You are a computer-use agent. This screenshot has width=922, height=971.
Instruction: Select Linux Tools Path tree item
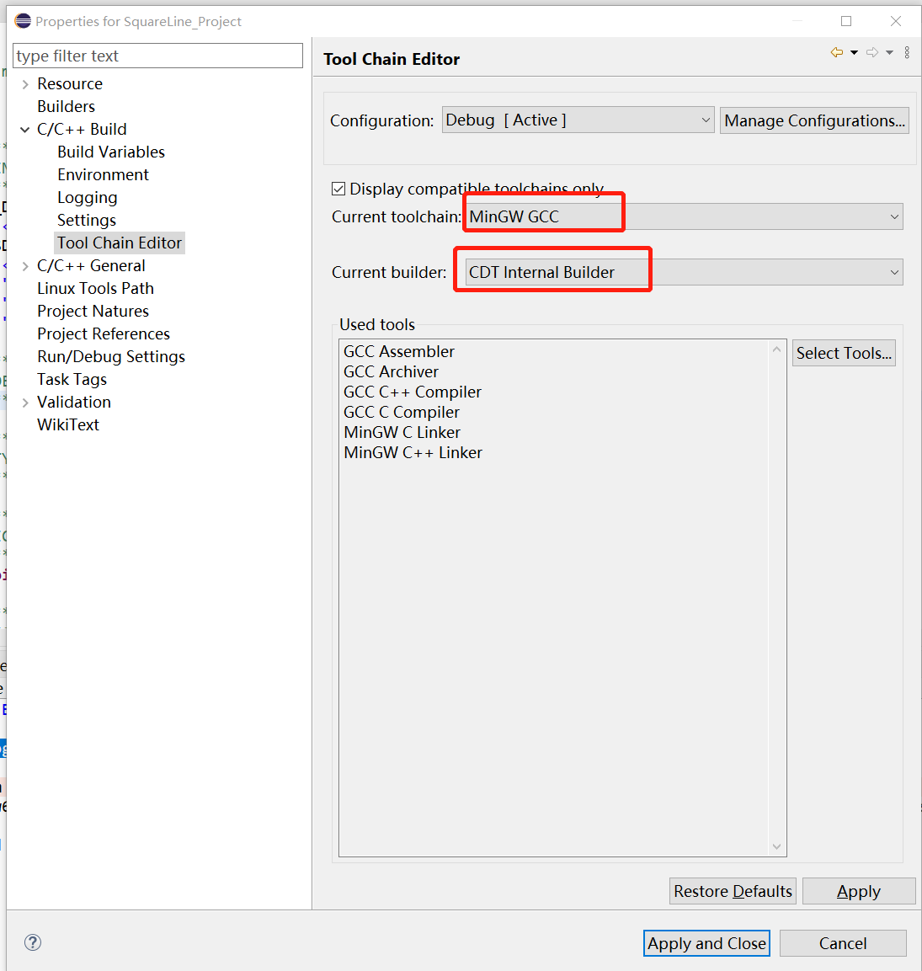tap(95, 289)
